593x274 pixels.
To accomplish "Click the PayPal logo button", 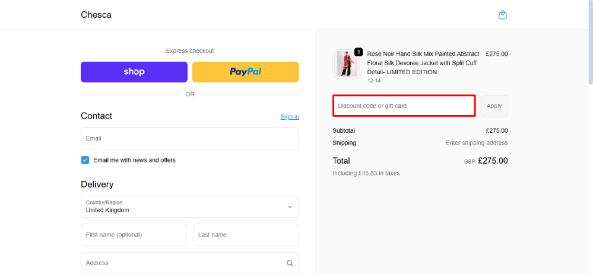I will [x=245, y=72].
